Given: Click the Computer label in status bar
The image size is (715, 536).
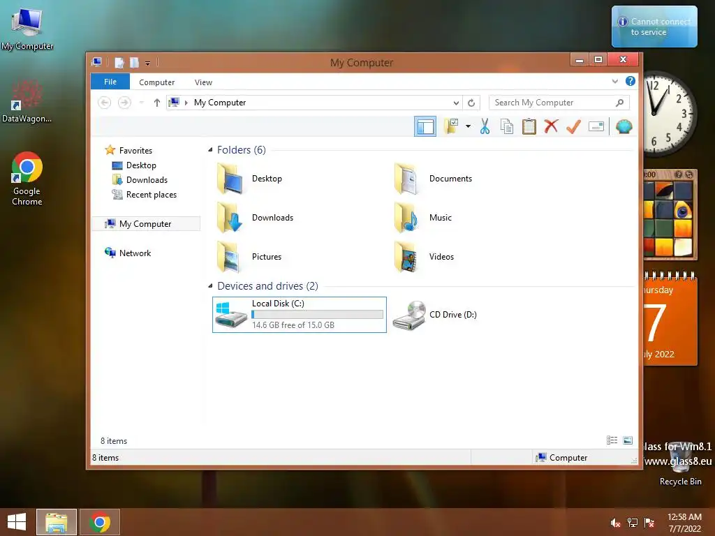Looking at the screenshot, I should [568, 458].
